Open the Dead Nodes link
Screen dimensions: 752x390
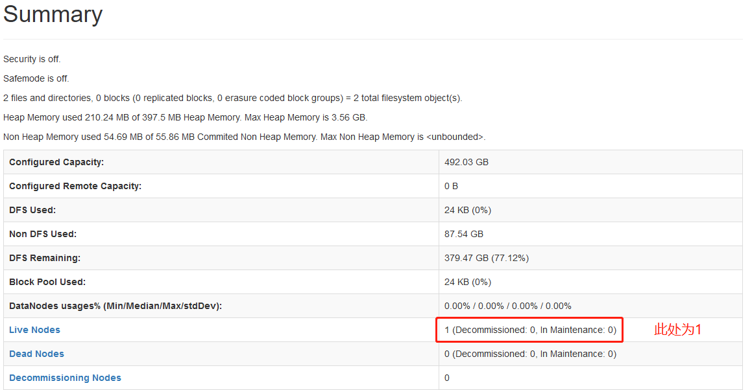36,354
